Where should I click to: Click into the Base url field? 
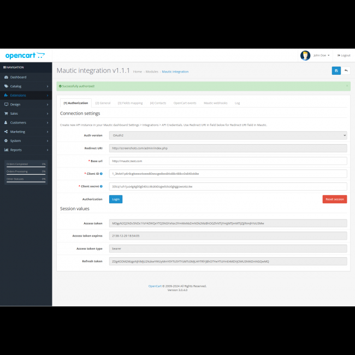(228, 161)
